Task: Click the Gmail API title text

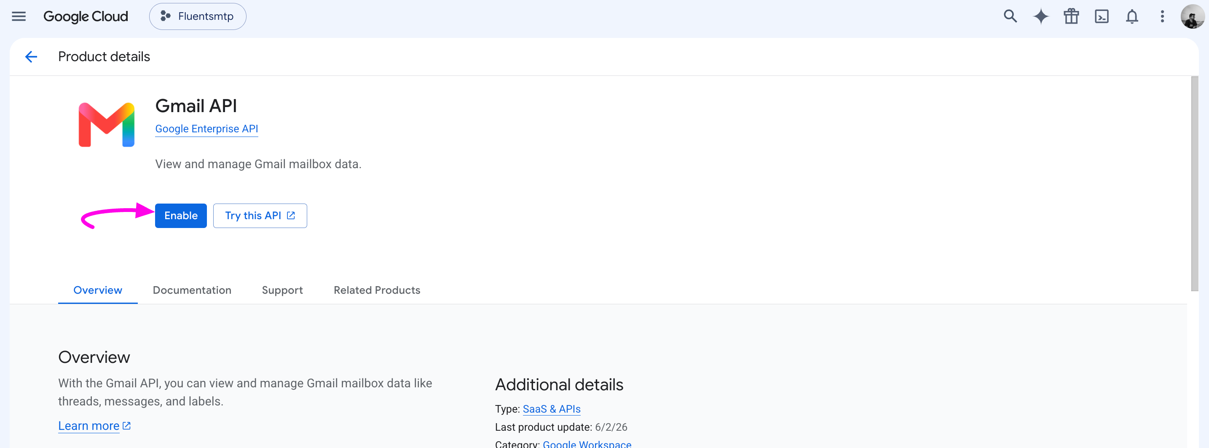Action: coord(196,106)
